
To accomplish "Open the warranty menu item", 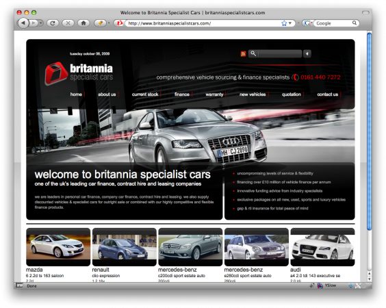I will (214, 94).
